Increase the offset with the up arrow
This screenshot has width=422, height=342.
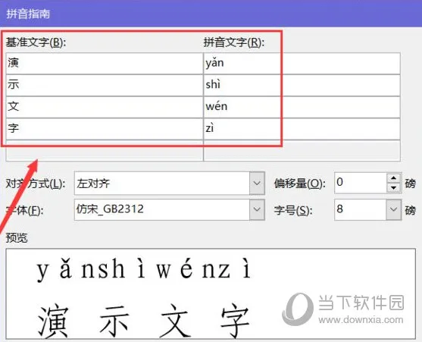[x=394, y=177]
